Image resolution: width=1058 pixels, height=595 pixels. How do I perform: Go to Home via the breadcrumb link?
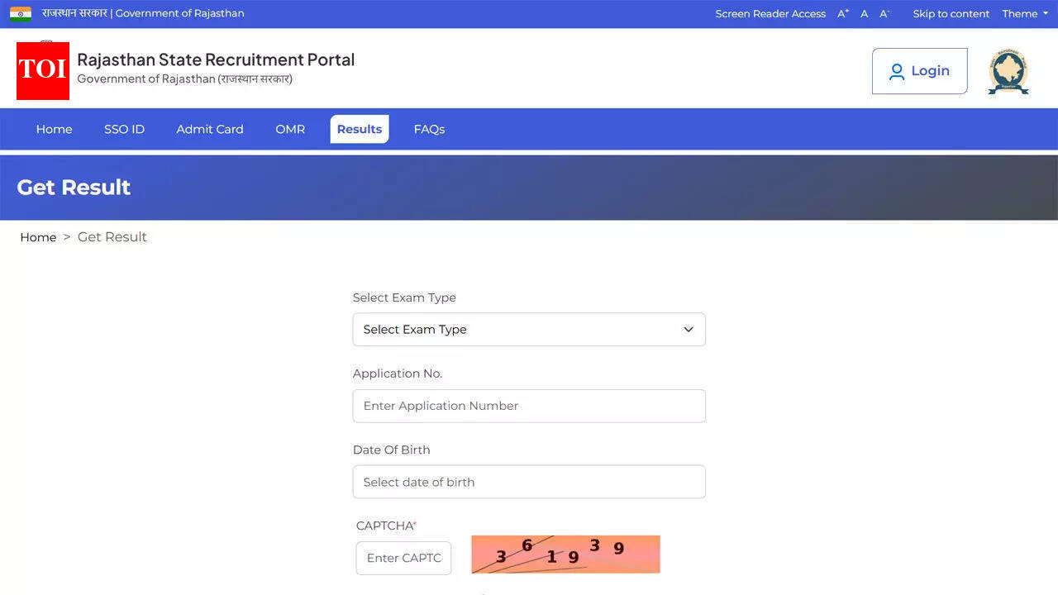pos(38,236)
